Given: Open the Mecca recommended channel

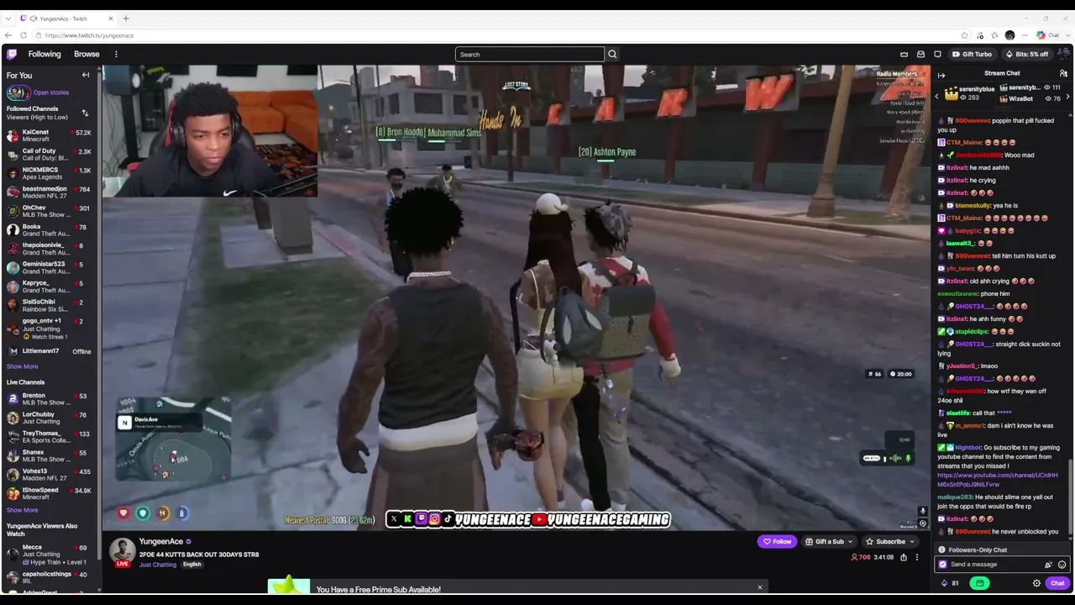Looking at the screenshot, I should pos(50,555).
